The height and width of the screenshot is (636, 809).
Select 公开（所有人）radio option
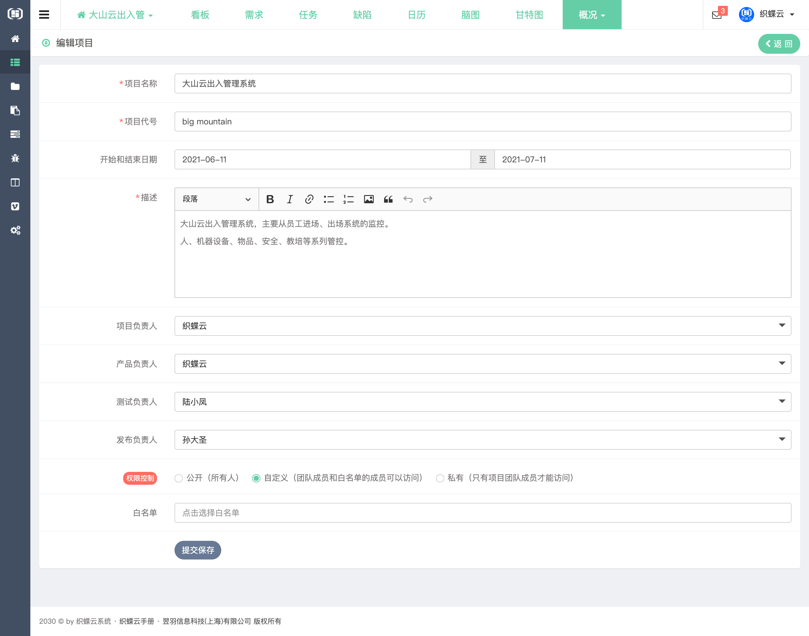[x=179, y=478]
